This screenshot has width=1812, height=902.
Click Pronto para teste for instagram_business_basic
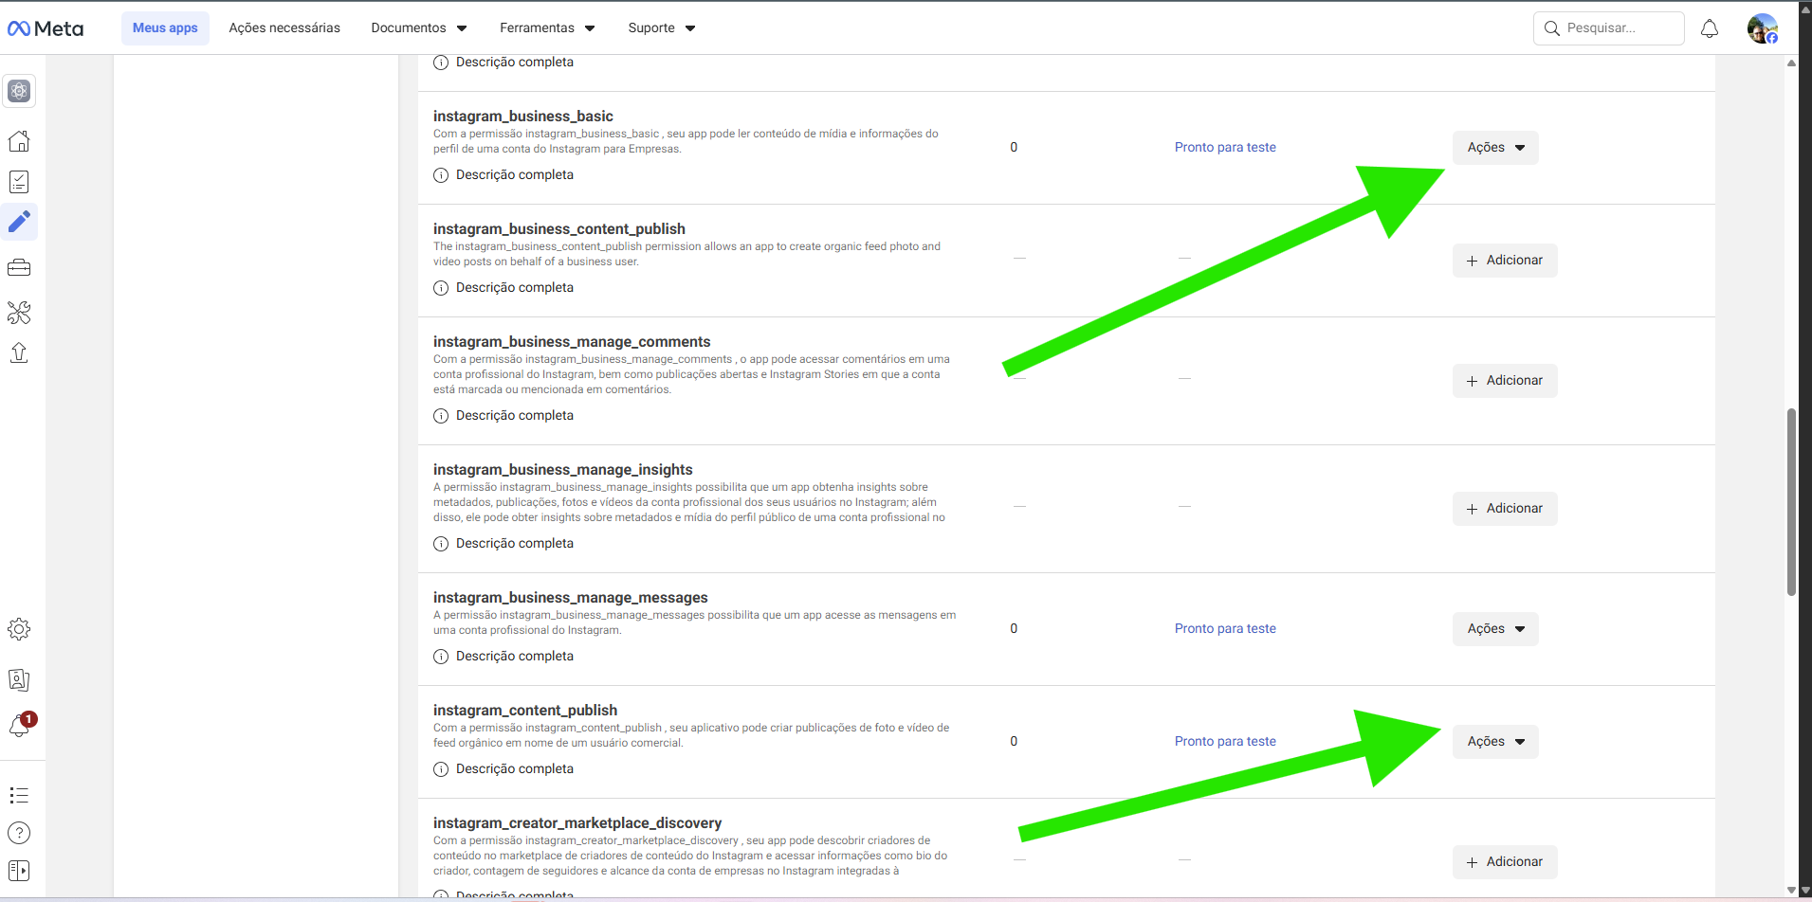1225,148
